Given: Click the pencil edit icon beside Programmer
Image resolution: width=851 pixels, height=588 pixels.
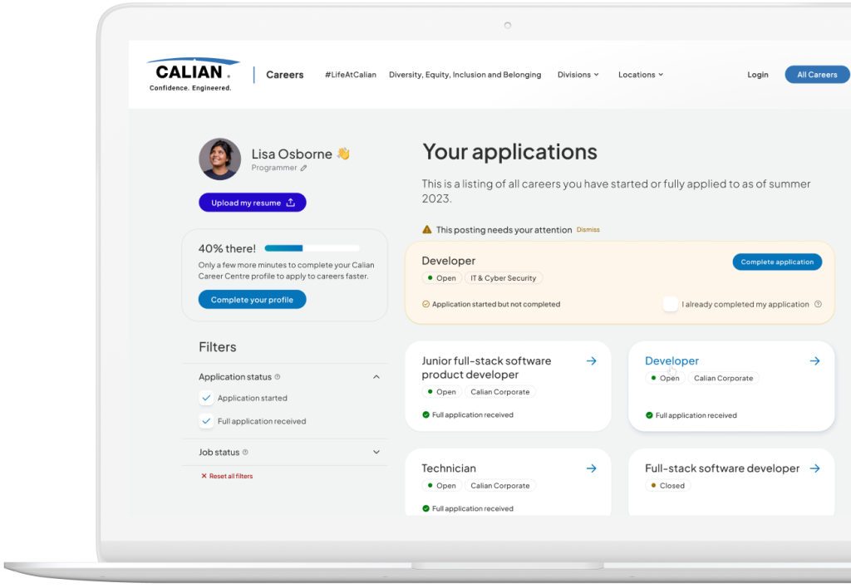Looking at the screenshot, I should [x=303, y=168].
